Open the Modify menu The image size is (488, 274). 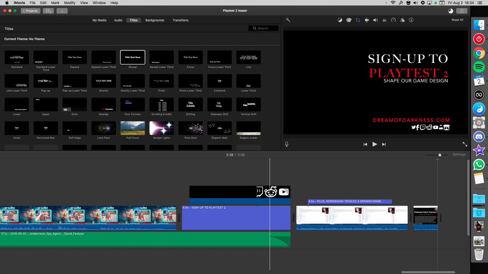(70, 3)
